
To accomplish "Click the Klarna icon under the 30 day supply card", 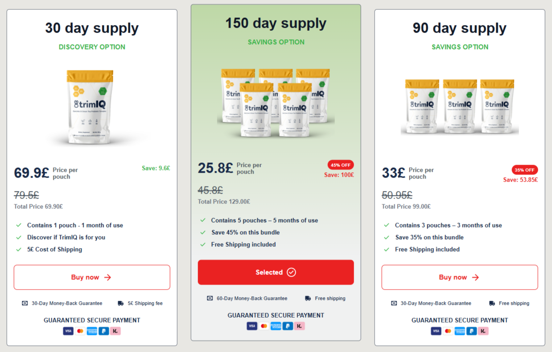I will (115, 331).
